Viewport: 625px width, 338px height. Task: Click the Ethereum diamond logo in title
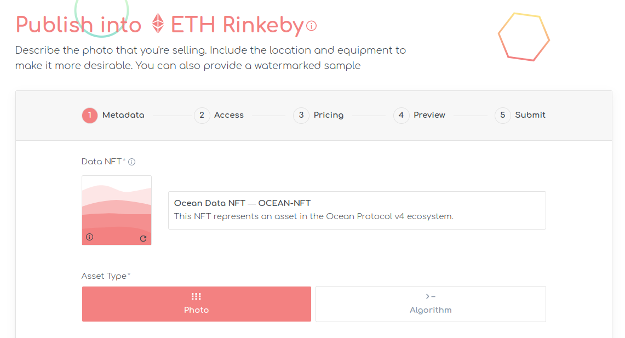[x=158, y=23]
